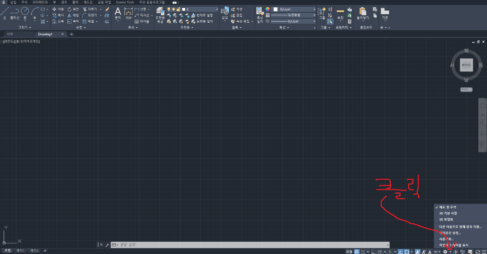Viewport: 487px width, 254px height.
Task: Select the Line (선) drawing tool
Action: click(4, 13)
